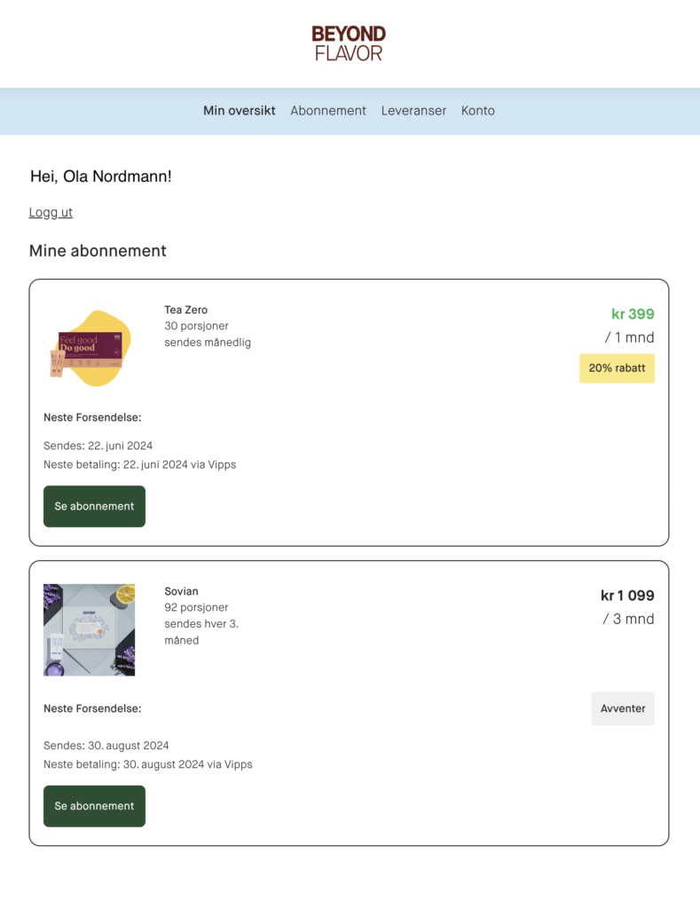Click the 22. juni 2024 Vipps payment line
The height and width of the screenshot is (909, 700).
[139, 464]
